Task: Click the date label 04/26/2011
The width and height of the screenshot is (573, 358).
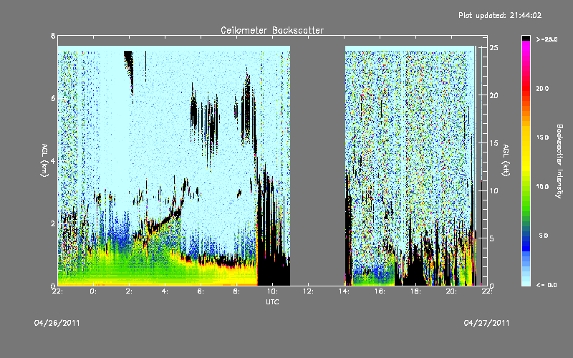Action: pyautogui.click(x=57, y=323)
